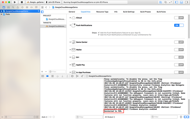Open the find navigator magnifier

click(x=13, y=7)
